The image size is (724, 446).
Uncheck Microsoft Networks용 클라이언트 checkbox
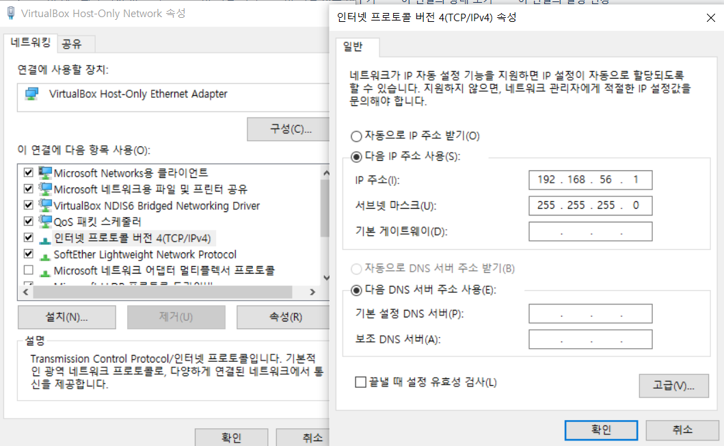[29, 172]
